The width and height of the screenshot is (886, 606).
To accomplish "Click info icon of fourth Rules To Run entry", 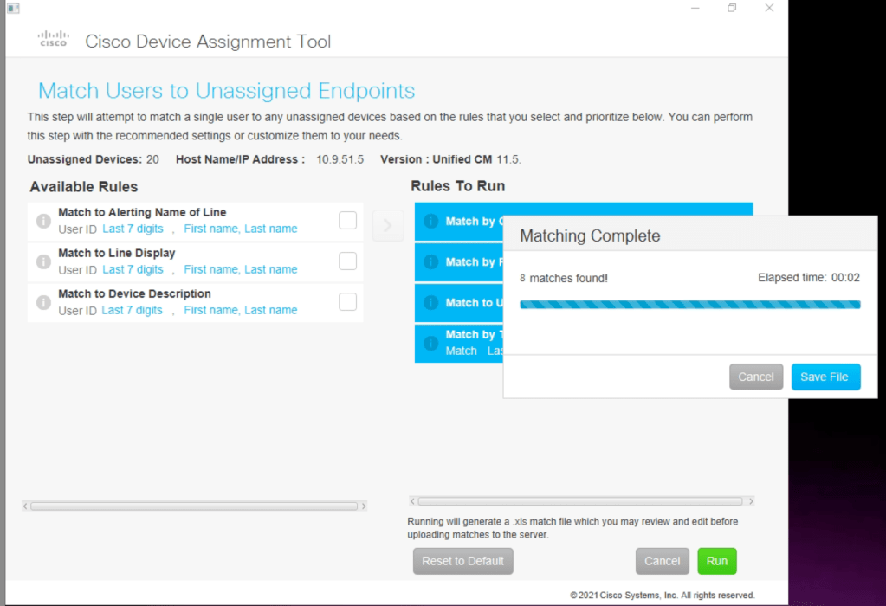I will [x=430, y=343].
